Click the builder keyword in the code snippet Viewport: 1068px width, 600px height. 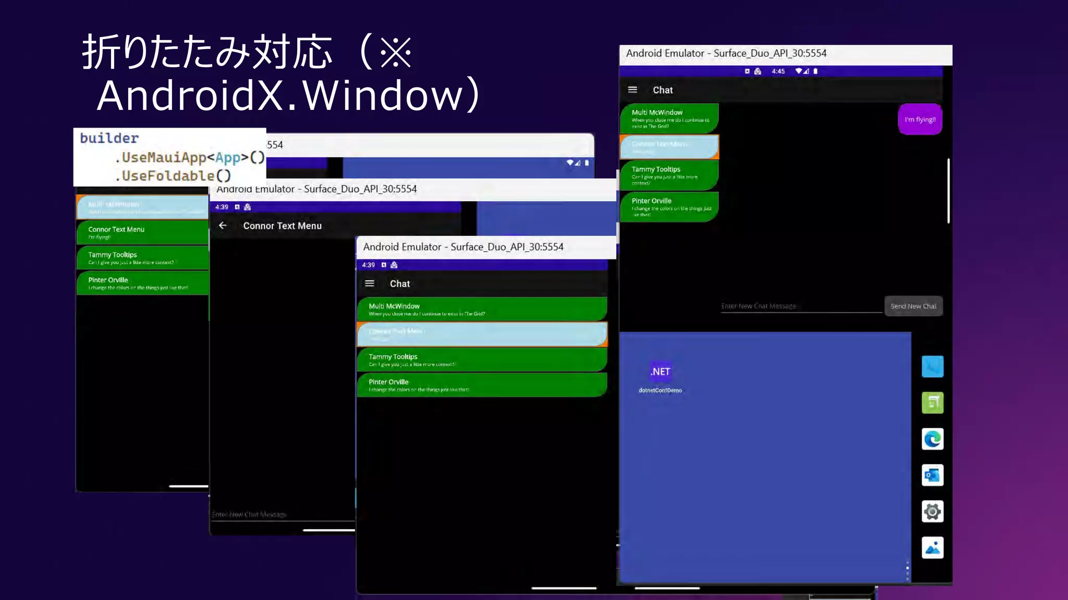109,138
